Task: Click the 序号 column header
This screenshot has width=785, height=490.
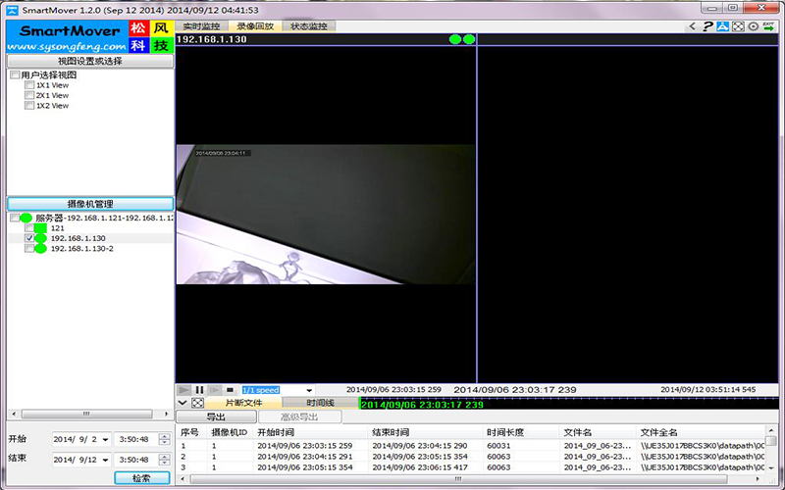Action: click(190, 432)
